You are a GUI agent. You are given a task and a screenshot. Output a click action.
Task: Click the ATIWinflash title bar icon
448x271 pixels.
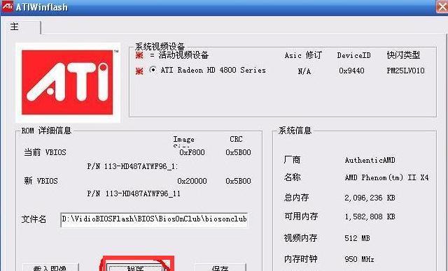point(7,6)
